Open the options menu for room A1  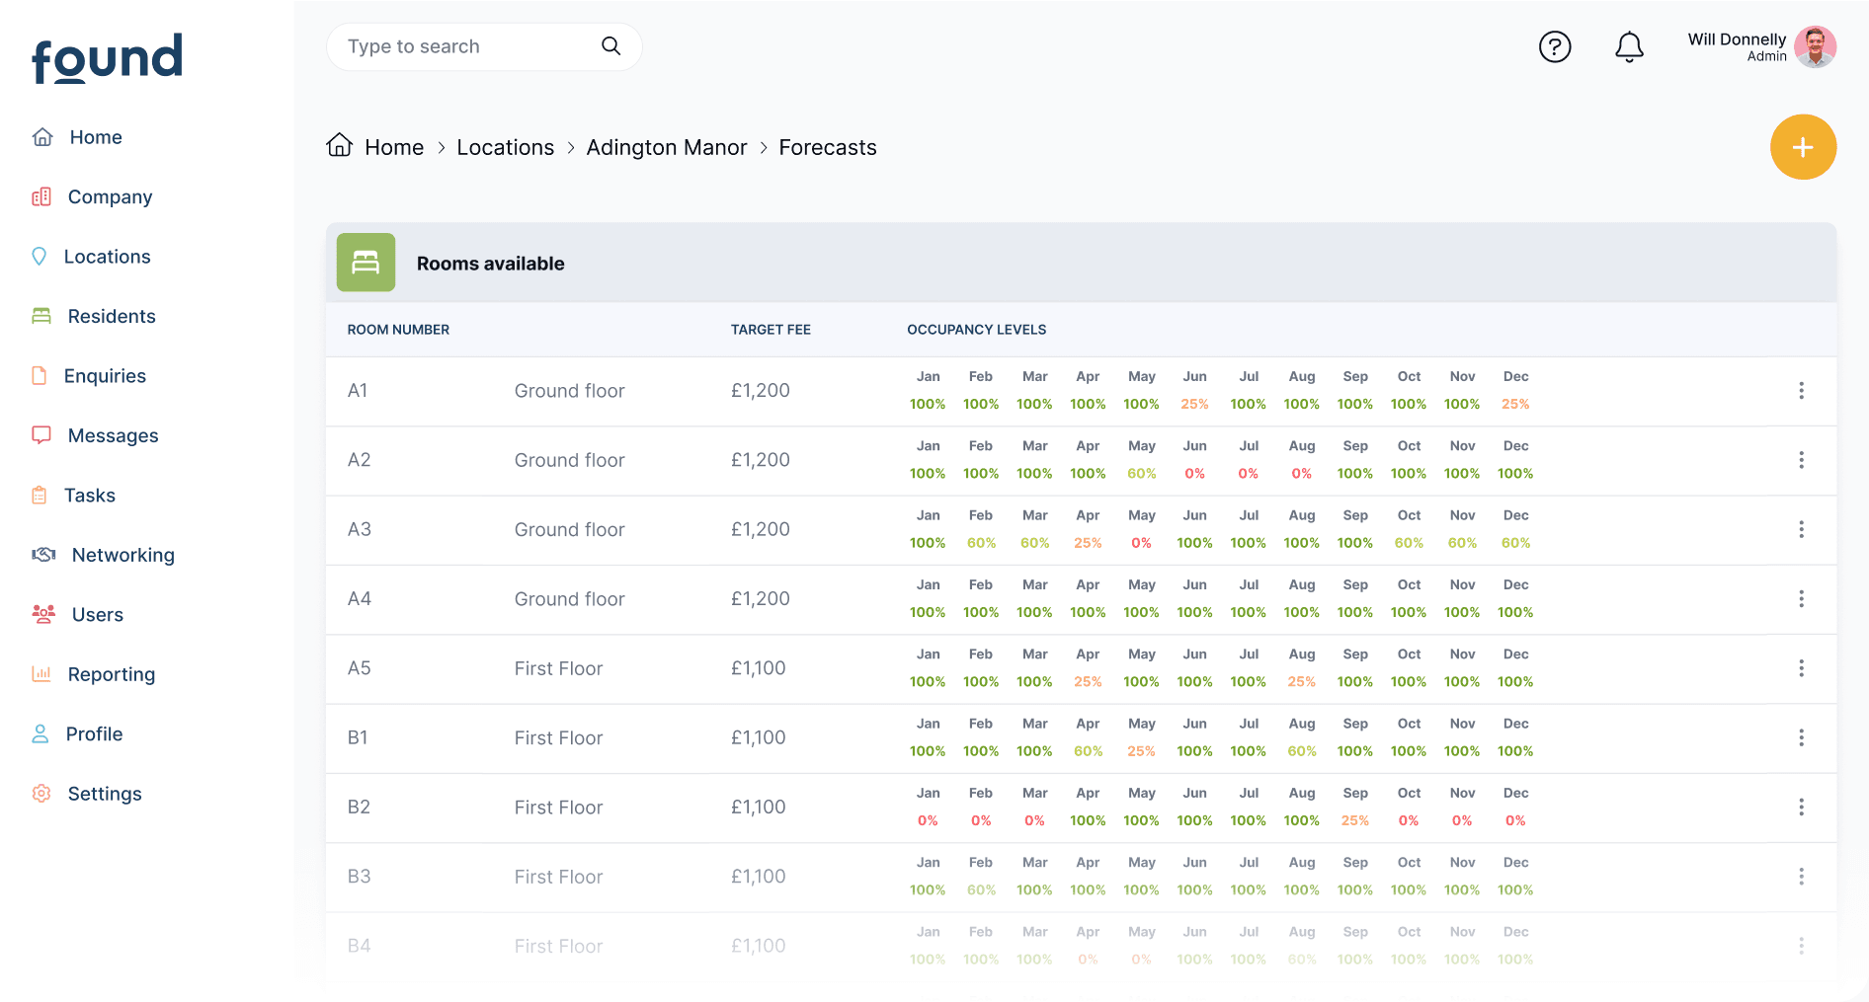(x=1802, y=391)
